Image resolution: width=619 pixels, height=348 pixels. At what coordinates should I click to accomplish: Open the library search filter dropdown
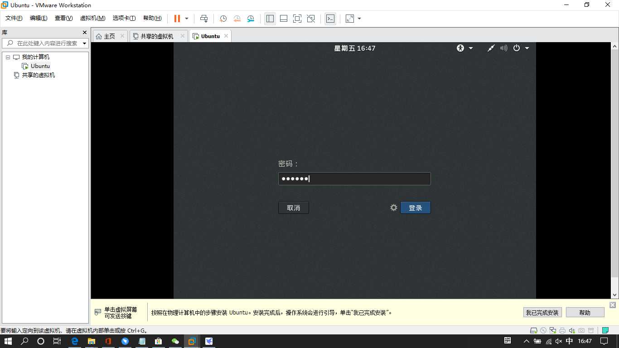click(x=85, y=43)
